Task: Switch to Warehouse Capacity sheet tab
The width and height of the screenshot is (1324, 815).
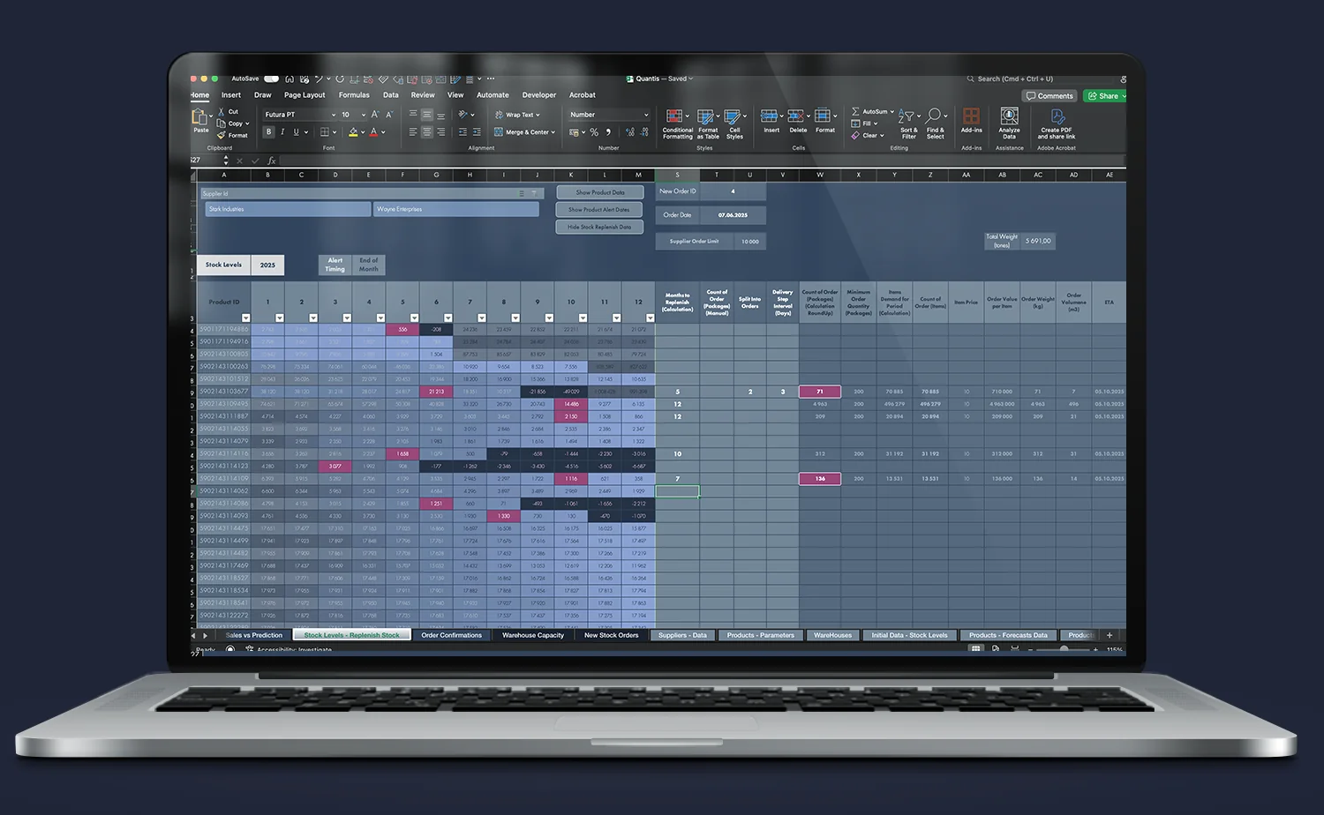Action: tap(533, 635)
